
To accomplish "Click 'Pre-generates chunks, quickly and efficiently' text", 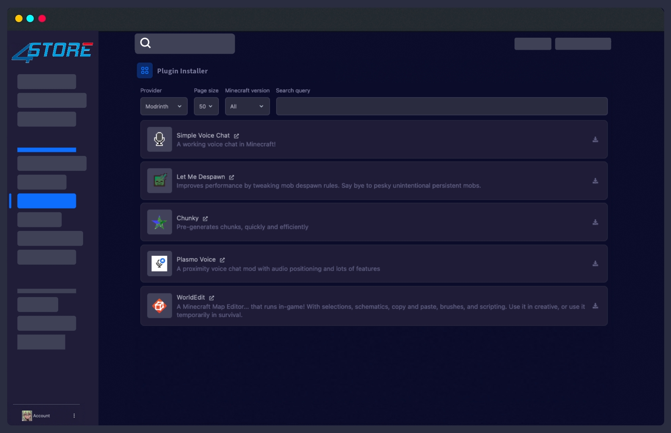I will click(x=242, y=227).
